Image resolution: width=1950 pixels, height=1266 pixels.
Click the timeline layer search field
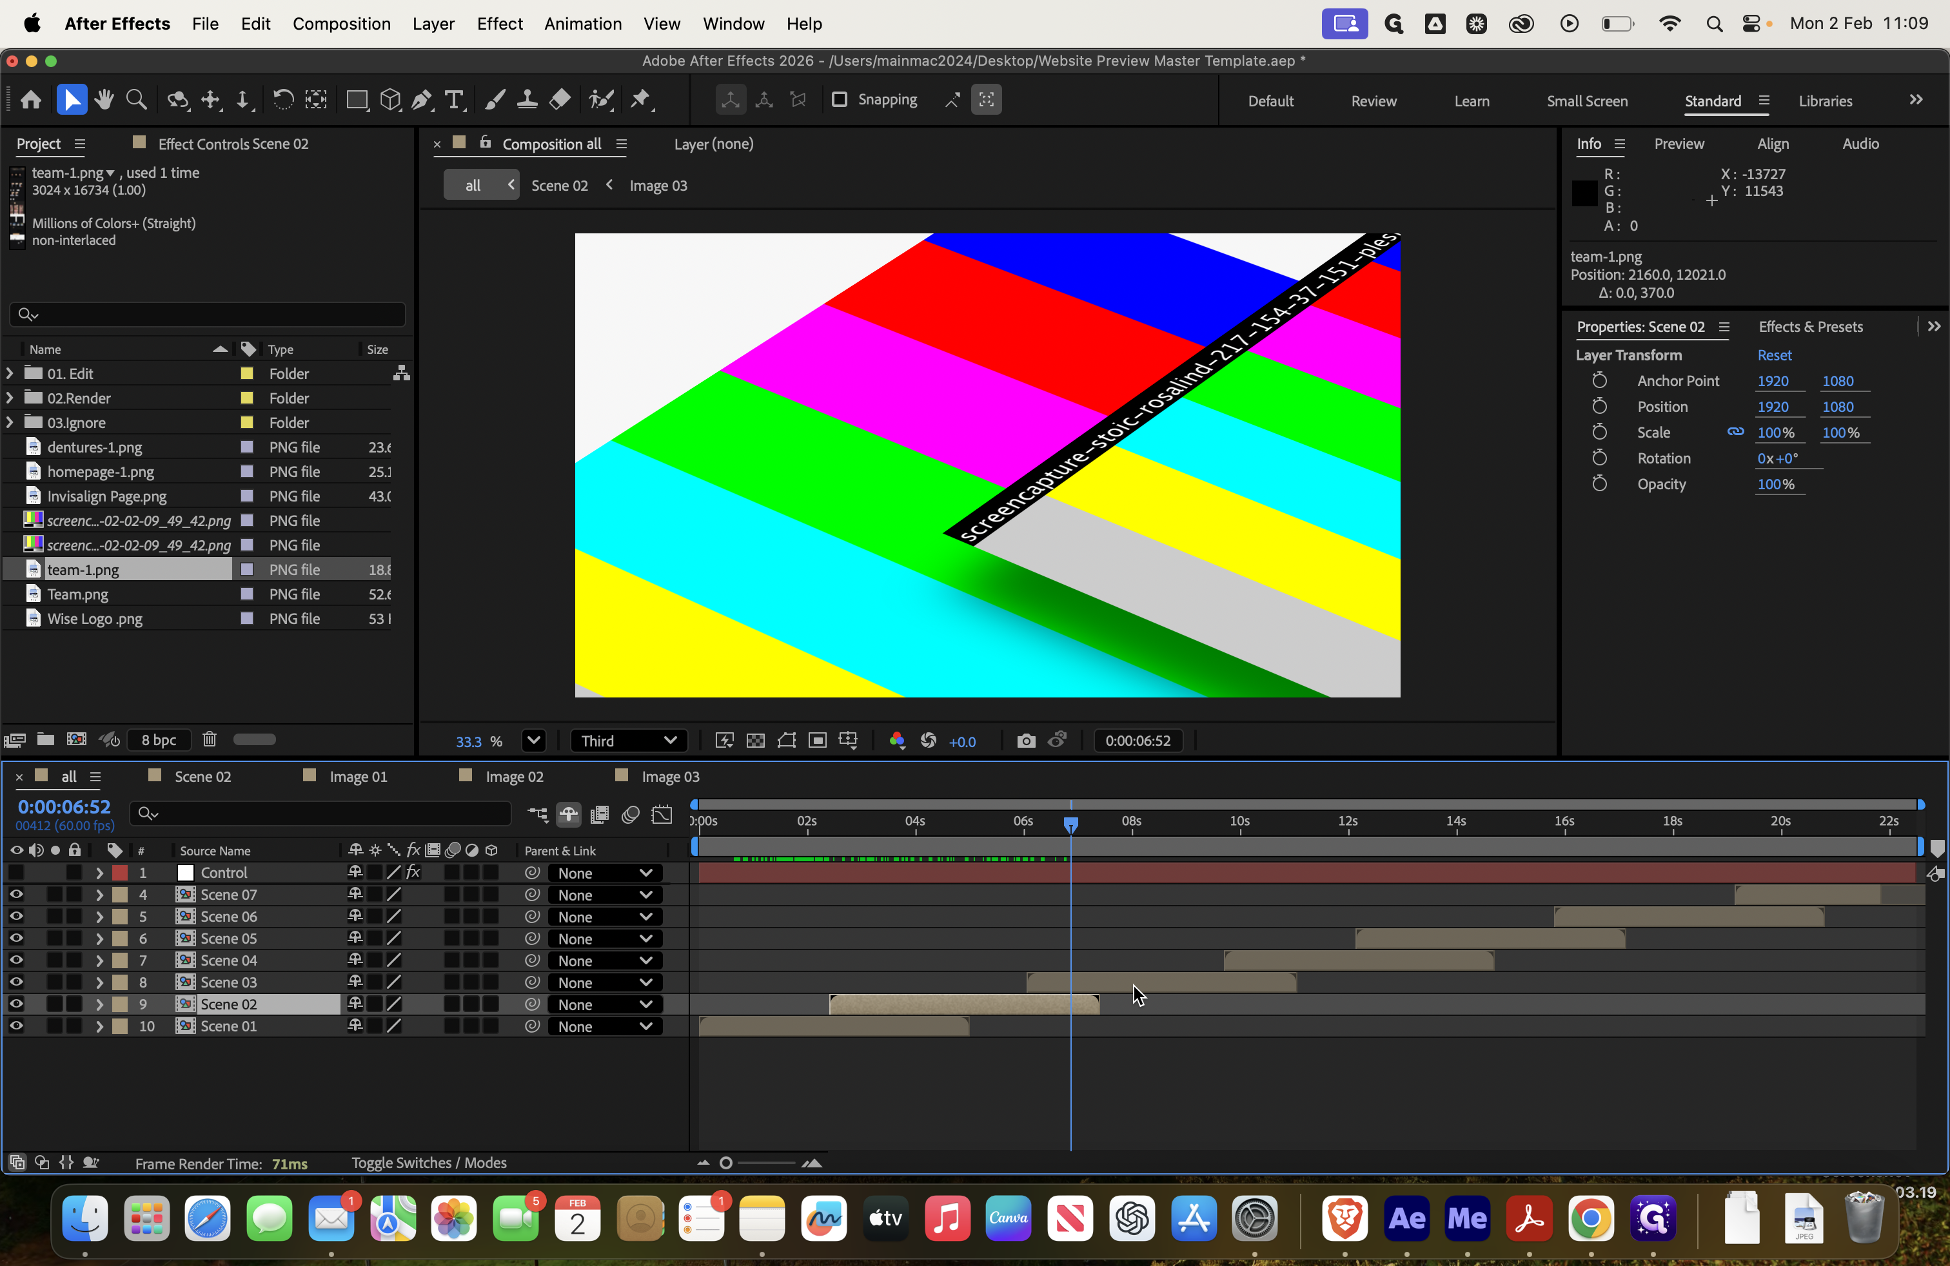click(x=320, y=813)
